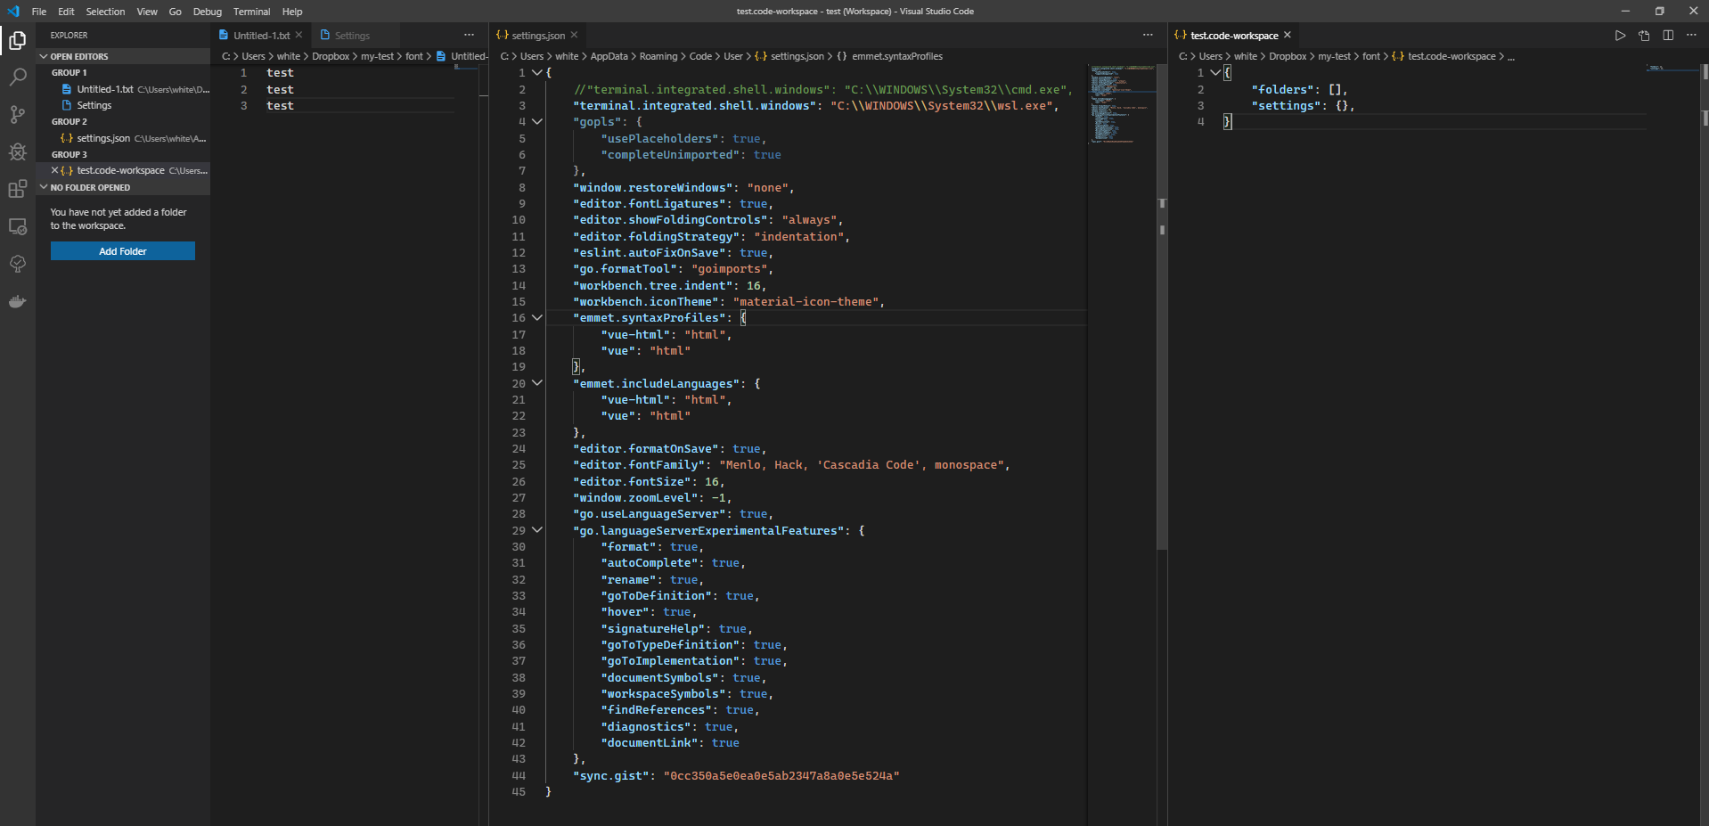Collapse line 4 gopls block via its chevron
Image resolution: width=1709 pixels, height=826 pixels.
(537, 121)
